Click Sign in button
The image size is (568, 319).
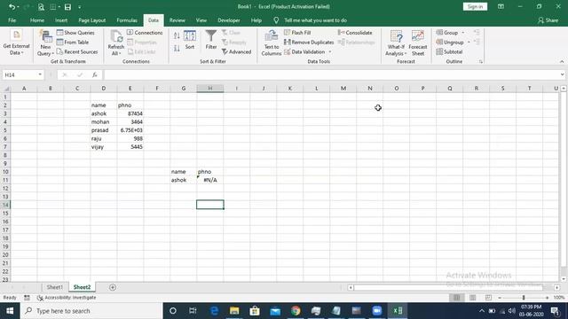pyautogui.click(x=475, y=6)
